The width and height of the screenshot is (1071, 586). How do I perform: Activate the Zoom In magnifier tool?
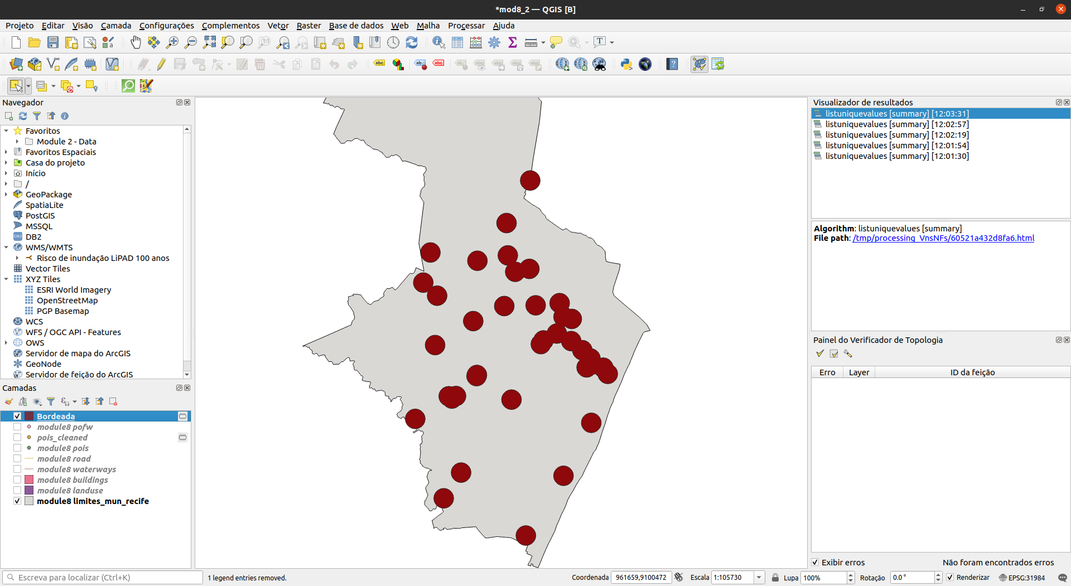tap(172, 42)
